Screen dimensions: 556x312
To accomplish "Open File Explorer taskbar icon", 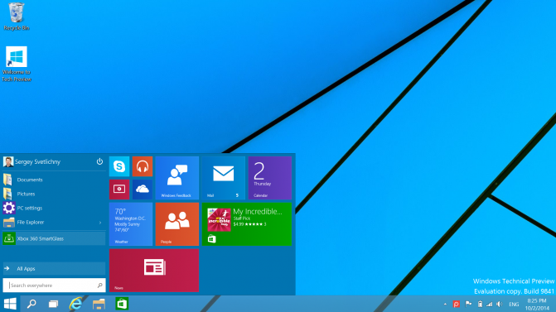I will pyautogui.click(x=99, y=304).
